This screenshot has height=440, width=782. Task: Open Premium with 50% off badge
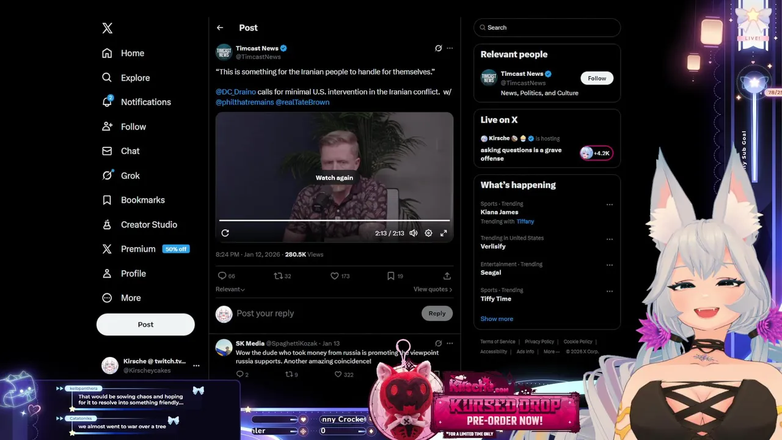click(x=145, y=249)
